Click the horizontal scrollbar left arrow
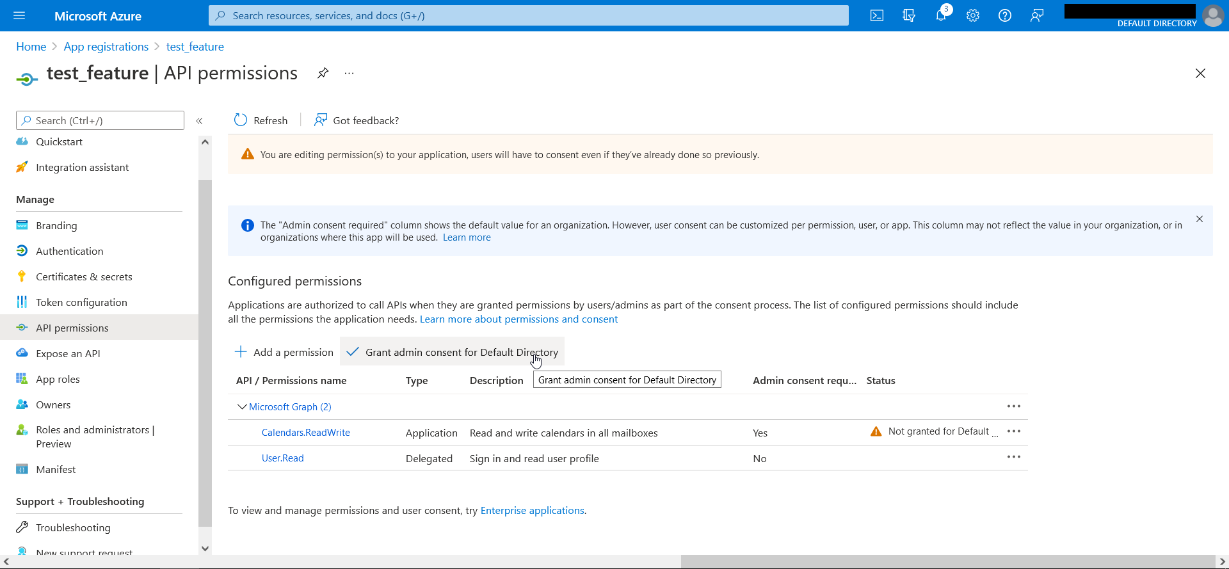 (6, 562)
